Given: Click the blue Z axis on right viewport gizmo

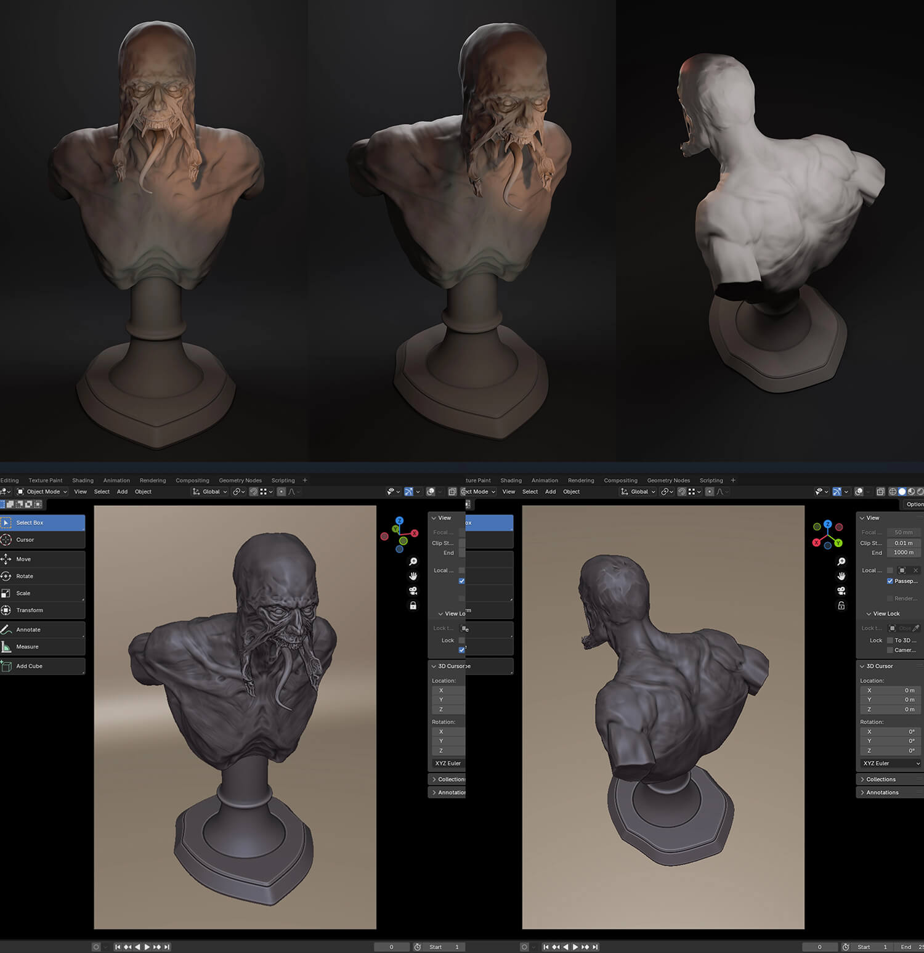Looking at the screenshot, I should tap(828, 524).
